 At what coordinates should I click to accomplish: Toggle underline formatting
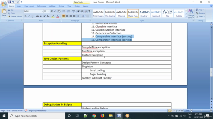[33, 16]
